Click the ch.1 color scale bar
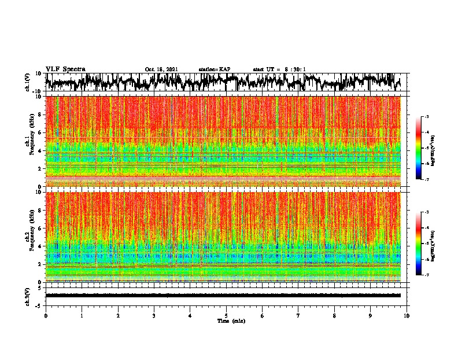The height and width of the screenshot is (354, 458). point(418,148)
